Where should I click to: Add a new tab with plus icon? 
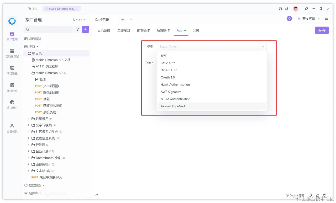[123, 19]
